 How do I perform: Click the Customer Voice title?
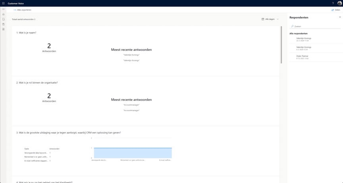click(16, 3)
